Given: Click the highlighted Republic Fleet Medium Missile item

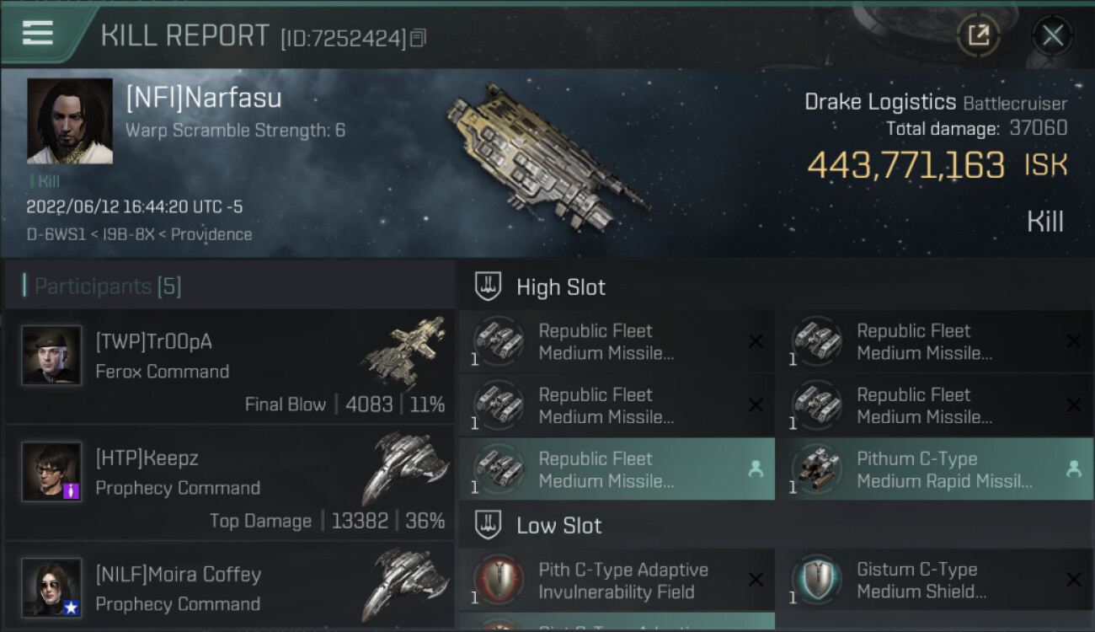Looking at the screenshot, I should (x=617, y=469).
